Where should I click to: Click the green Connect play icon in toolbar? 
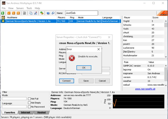click(x=3, y=13)
